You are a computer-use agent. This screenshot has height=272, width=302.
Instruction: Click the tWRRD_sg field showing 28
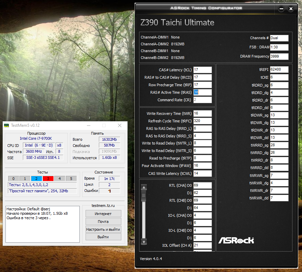[x=279, y=145]
